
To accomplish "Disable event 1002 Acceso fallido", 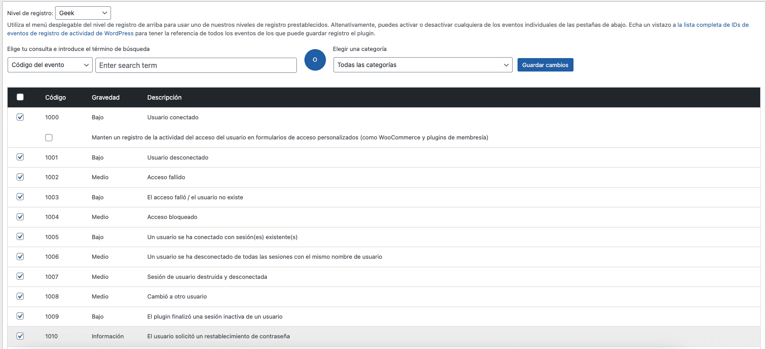I will pos(20,177).
